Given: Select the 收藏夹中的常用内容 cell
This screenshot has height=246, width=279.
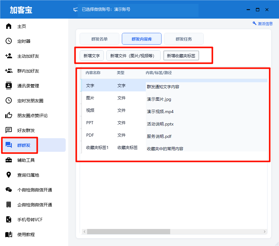Looking at the screenshot, I should 206,148.
